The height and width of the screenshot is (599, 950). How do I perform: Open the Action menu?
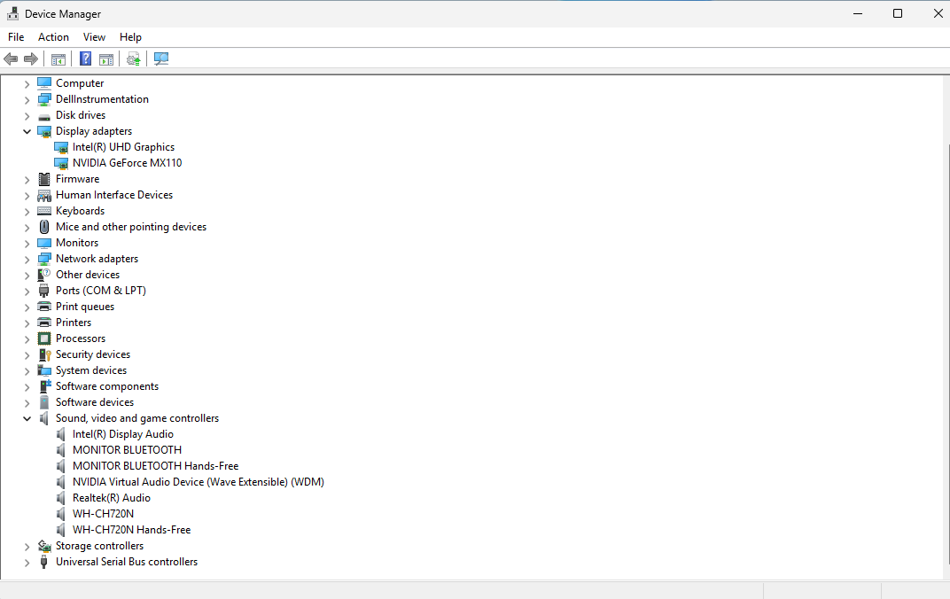pyautogui.click(x=53, y=37)
